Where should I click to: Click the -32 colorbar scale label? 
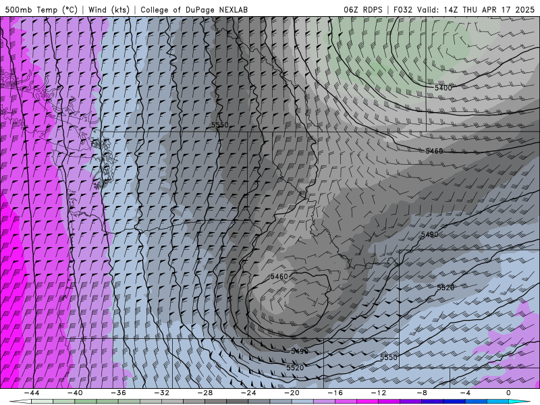point(161,393)
